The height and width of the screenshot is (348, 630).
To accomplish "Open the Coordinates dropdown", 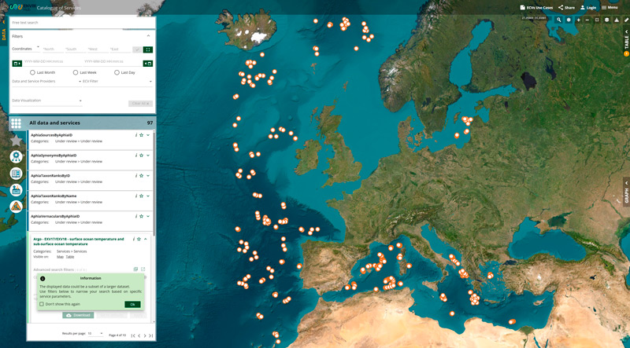I will coord(26,49).
